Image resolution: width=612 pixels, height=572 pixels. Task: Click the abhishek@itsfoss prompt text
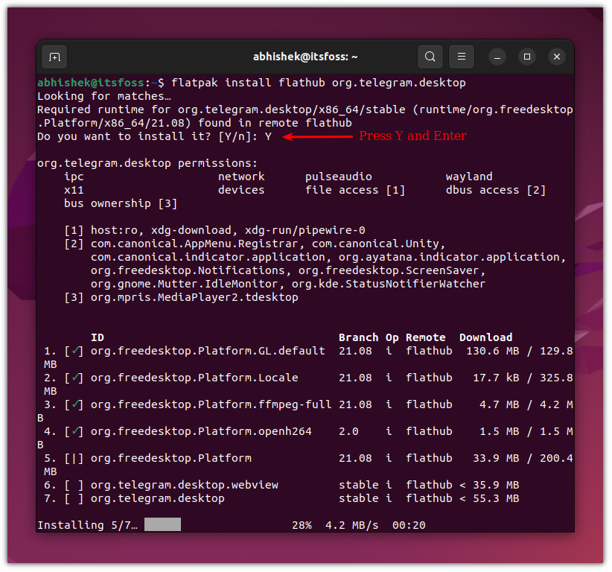click(x=91, y=83)
